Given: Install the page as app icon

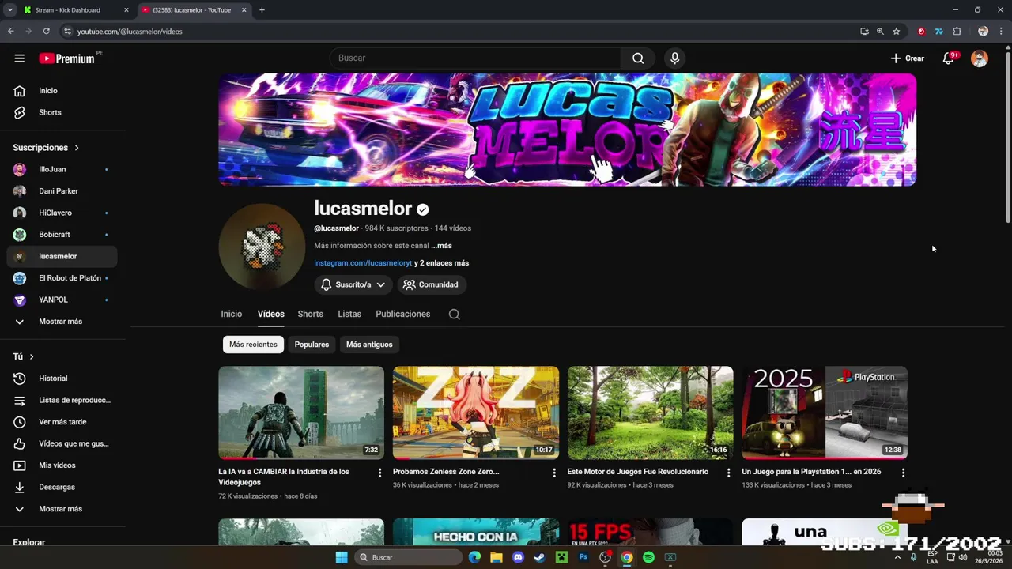Looking at the screenshot, I should click(864, 32).
